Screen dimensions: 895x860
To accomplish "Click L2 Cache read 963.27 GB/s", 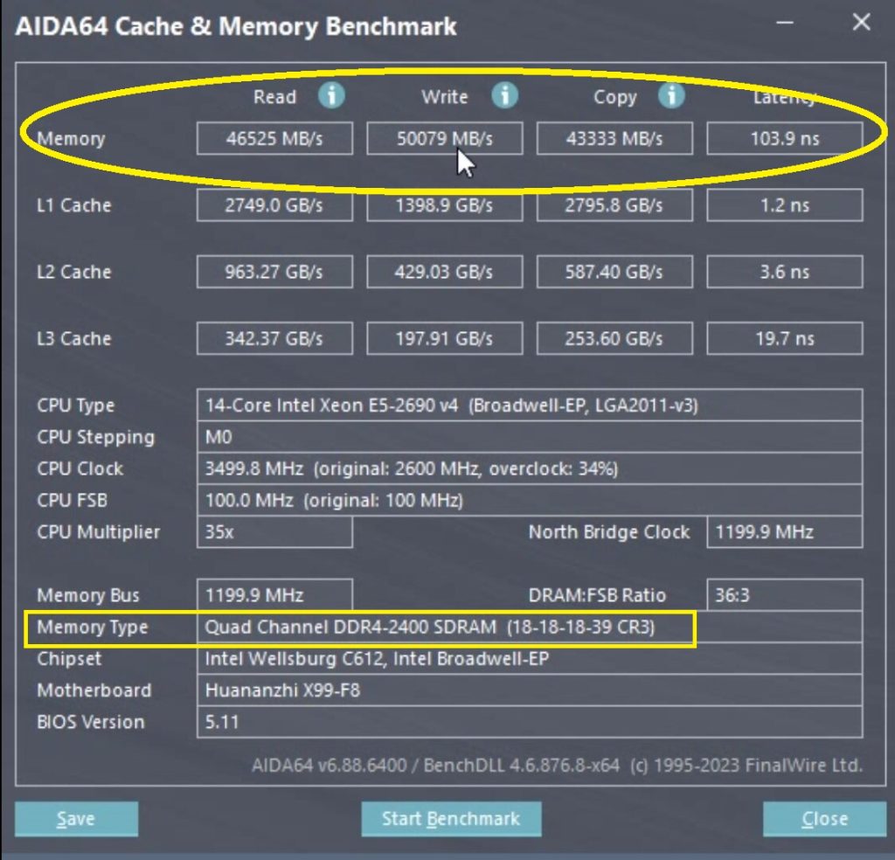I will point(274,272).
